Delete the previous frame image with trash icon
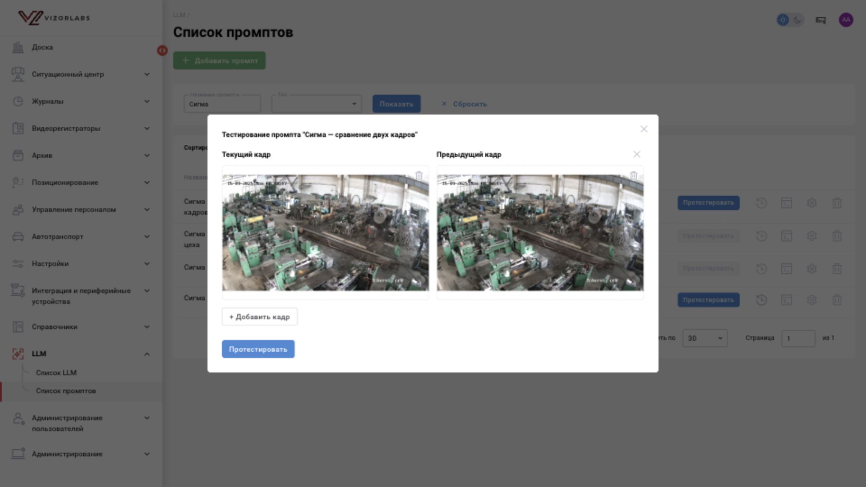 (633, 175)
